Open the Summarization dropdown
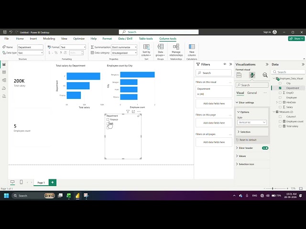 [x=124, y=47]
